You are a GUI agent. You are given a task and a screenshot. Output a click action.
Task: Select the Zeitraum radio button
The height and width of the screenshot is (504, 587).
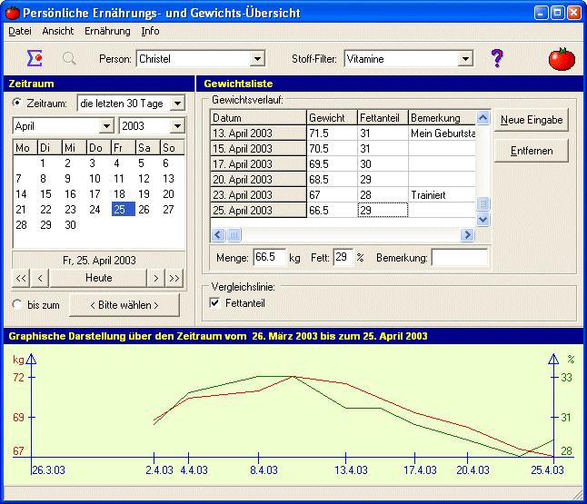coord(17,103)
